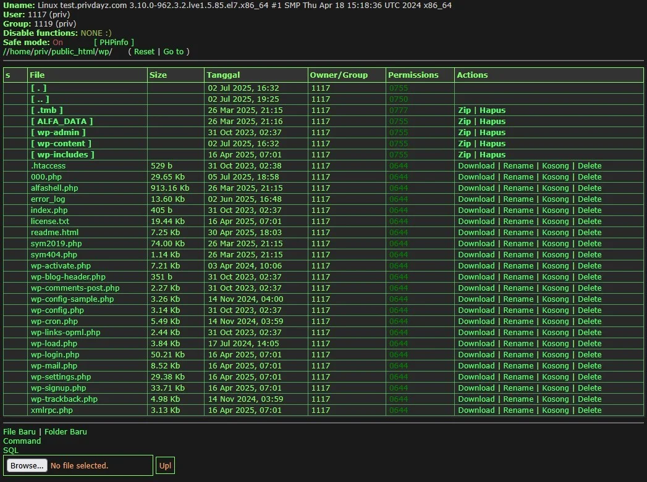Image resolution: width=647 pixels, height=482 pixels.
Task: Download the wp-config.php file
Action: [476, 310]
